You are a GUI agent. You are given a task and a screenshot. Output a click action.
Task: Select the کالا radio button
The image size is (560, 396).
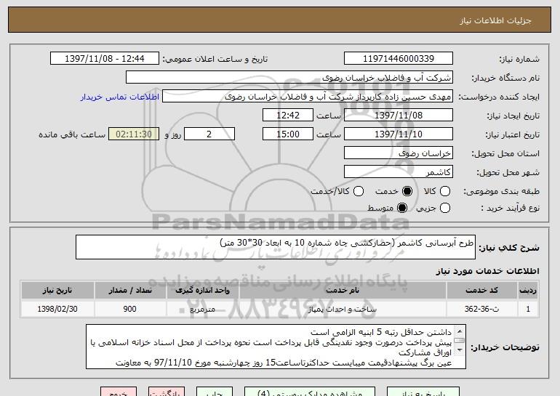point(444,191)
